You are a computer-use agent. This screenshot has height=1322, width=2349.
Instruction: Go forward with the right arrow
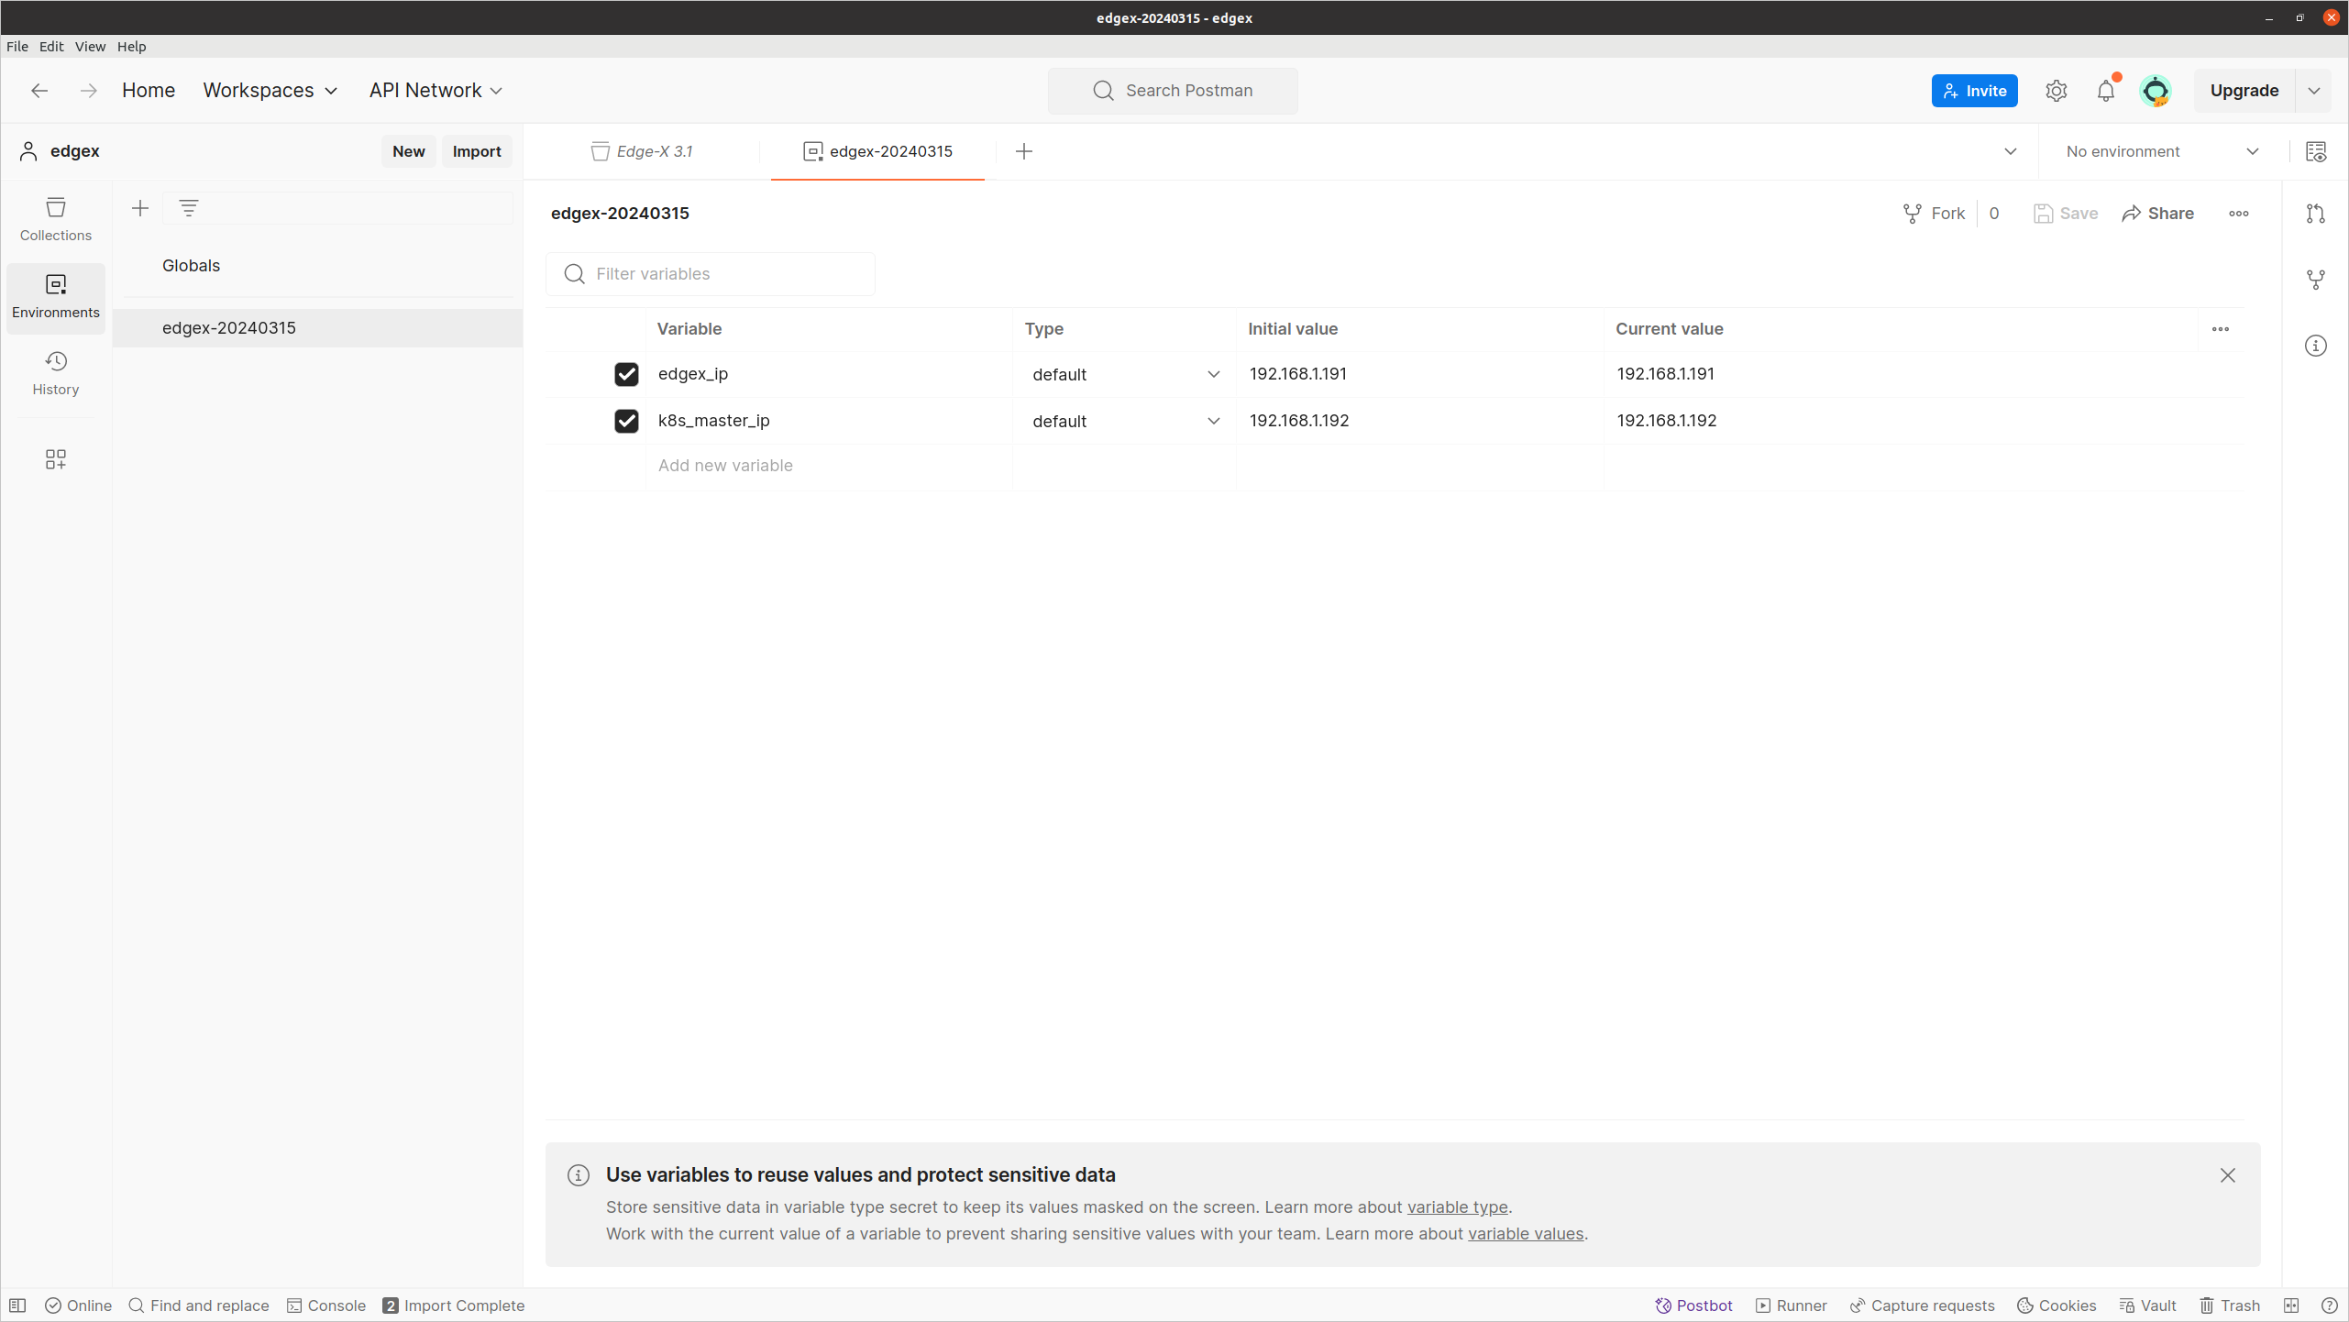point(88,90)
